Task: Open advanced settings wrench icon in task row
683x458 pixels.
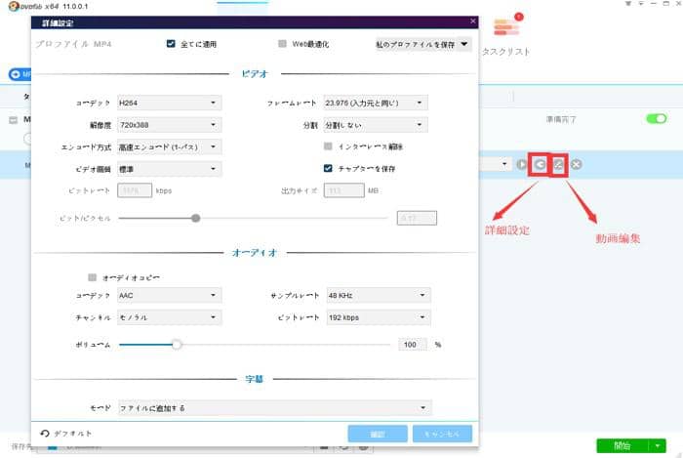Action: (x=541, y=164)
